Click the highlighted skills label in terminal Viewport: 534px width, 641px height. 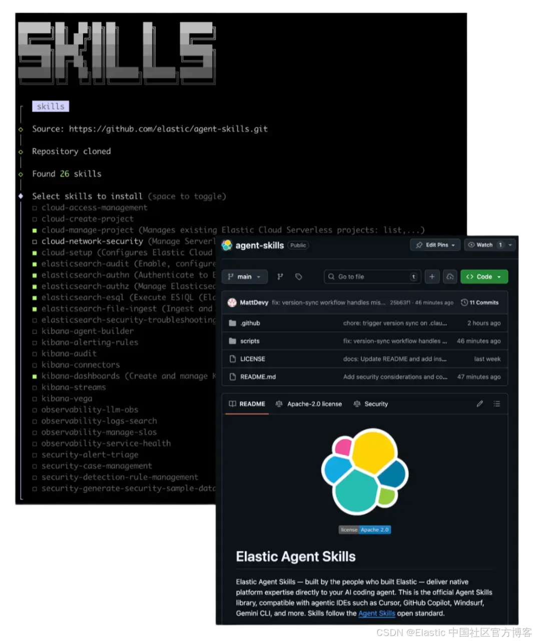tap(51, 106)
